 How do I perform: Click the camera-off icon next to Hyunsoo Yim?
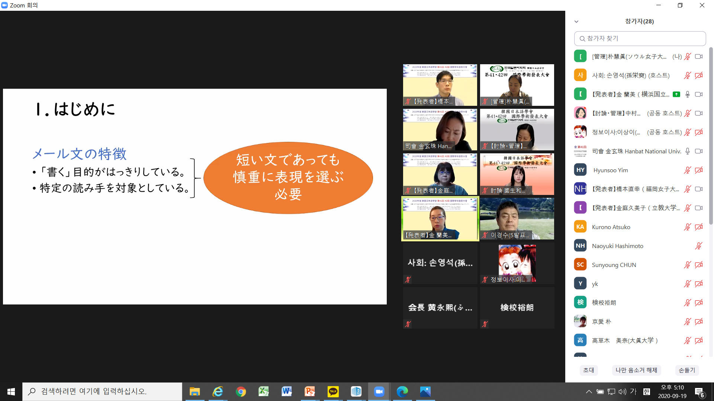coord(699,170)
